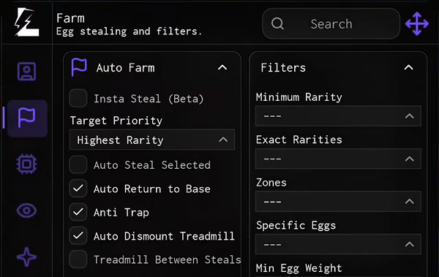Enable Insta Steal (Beta) checkbox
439x277 pixels.
pyautogui.click(x=78, y=98)
